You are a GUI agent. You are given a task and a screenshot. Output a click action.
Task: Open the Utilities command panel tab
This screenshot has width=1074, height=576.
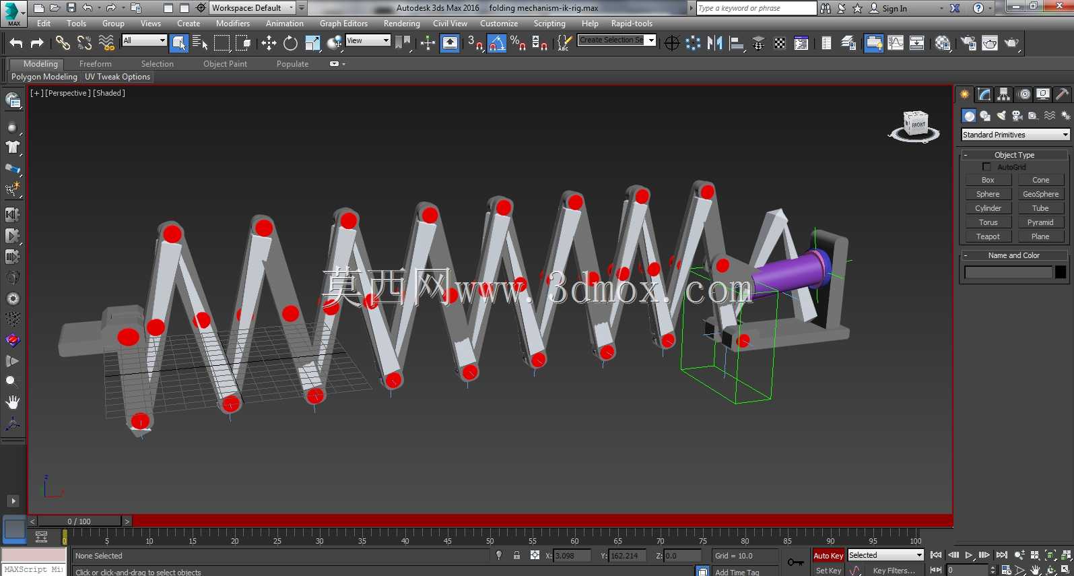pos(1063,94)
